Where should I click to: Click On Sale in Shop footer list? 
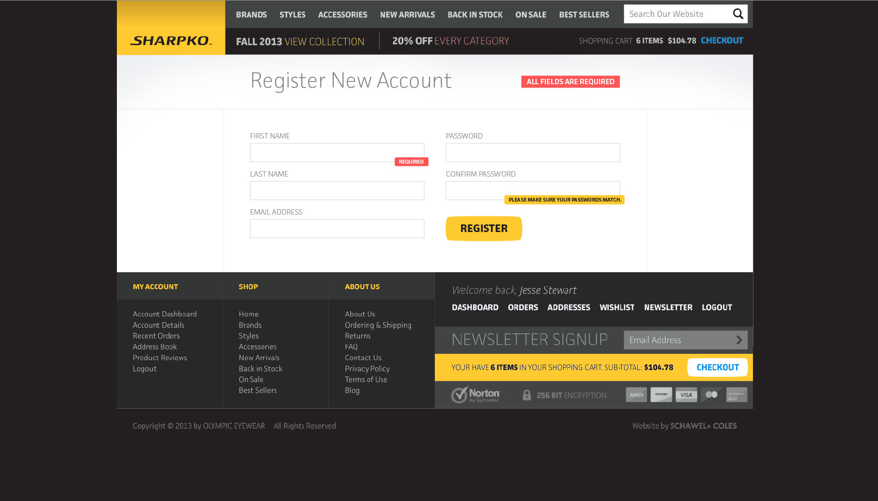coord(251,380)
